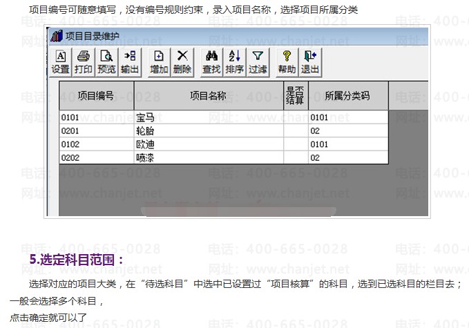Apply filter using 过滤 icon
This screenshot has height=328, width=469.
[258, 62]
